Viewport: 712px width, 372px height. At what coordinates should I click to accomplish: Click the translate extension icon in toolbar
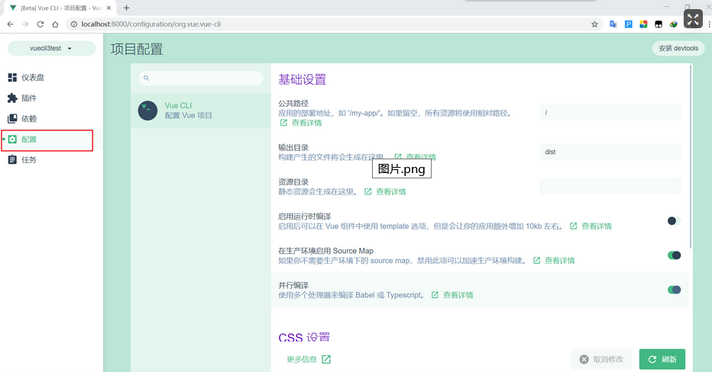coord(613,24)
